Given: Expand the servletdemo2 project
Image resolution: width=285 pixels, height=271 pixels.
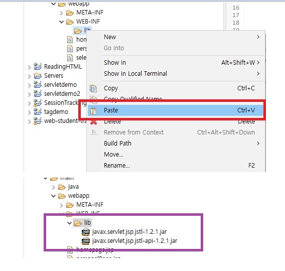Looking at the screenshot, I should tap(29, 94).
